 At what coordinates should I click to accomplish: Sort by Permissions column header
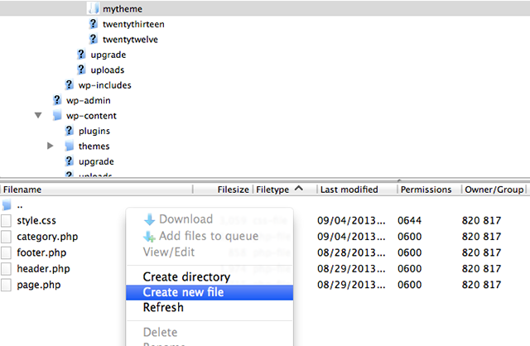pyautogui.click(x=429, y=190)
